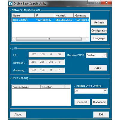Click the horizontal scrollbar thumb in device list
This screenshot has height=120, width=120.
click(49, 39)
